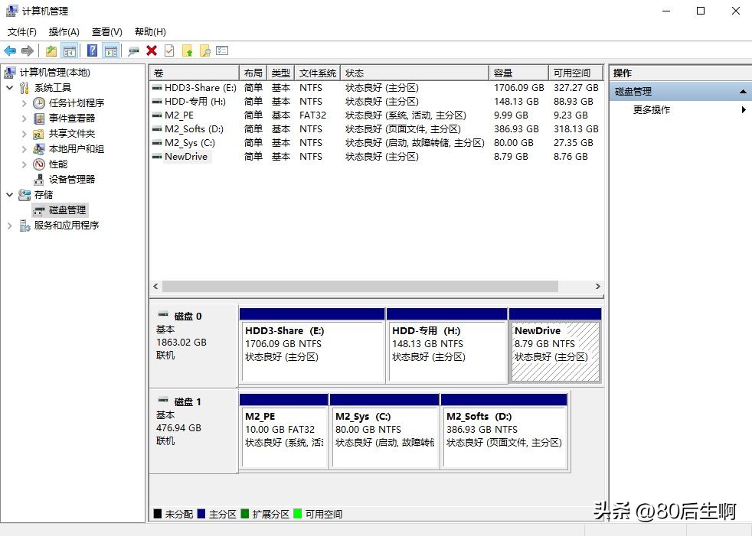Click the 设备管理器 icon in the sidebar
Screen dimensions: 752x536
click(x=39, y=177)
